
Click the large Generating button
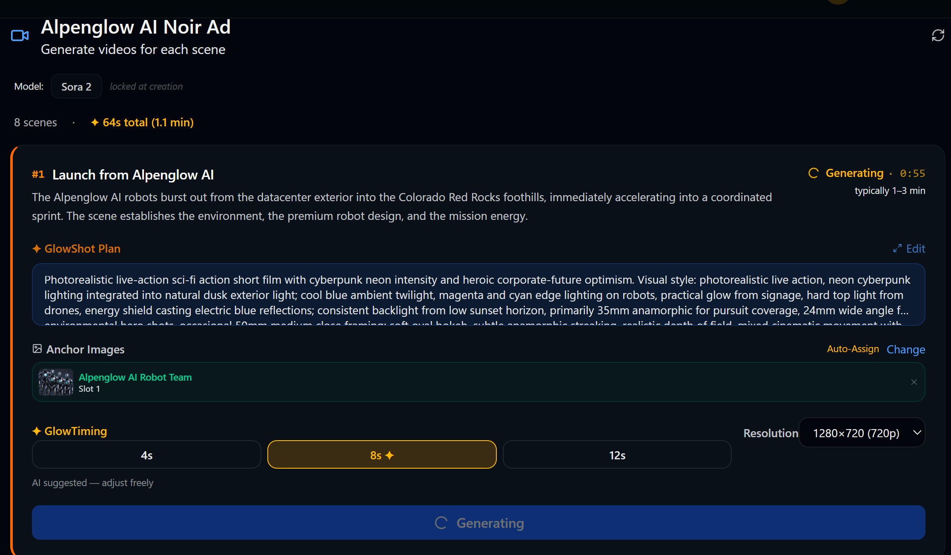point(478,523)
